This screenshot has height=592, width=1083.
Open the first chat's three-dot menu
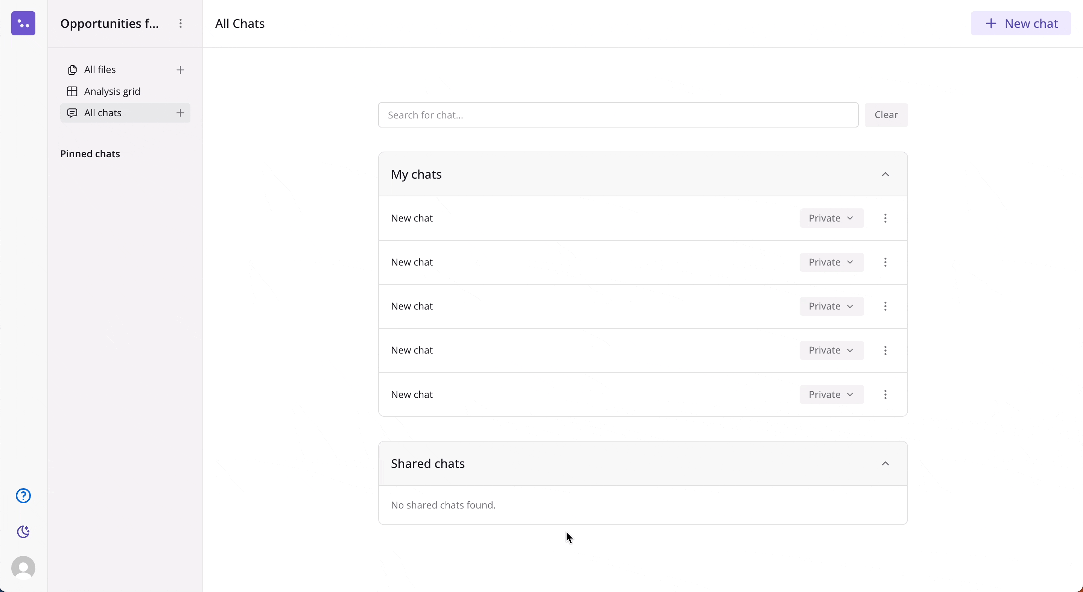coord(885,218)
